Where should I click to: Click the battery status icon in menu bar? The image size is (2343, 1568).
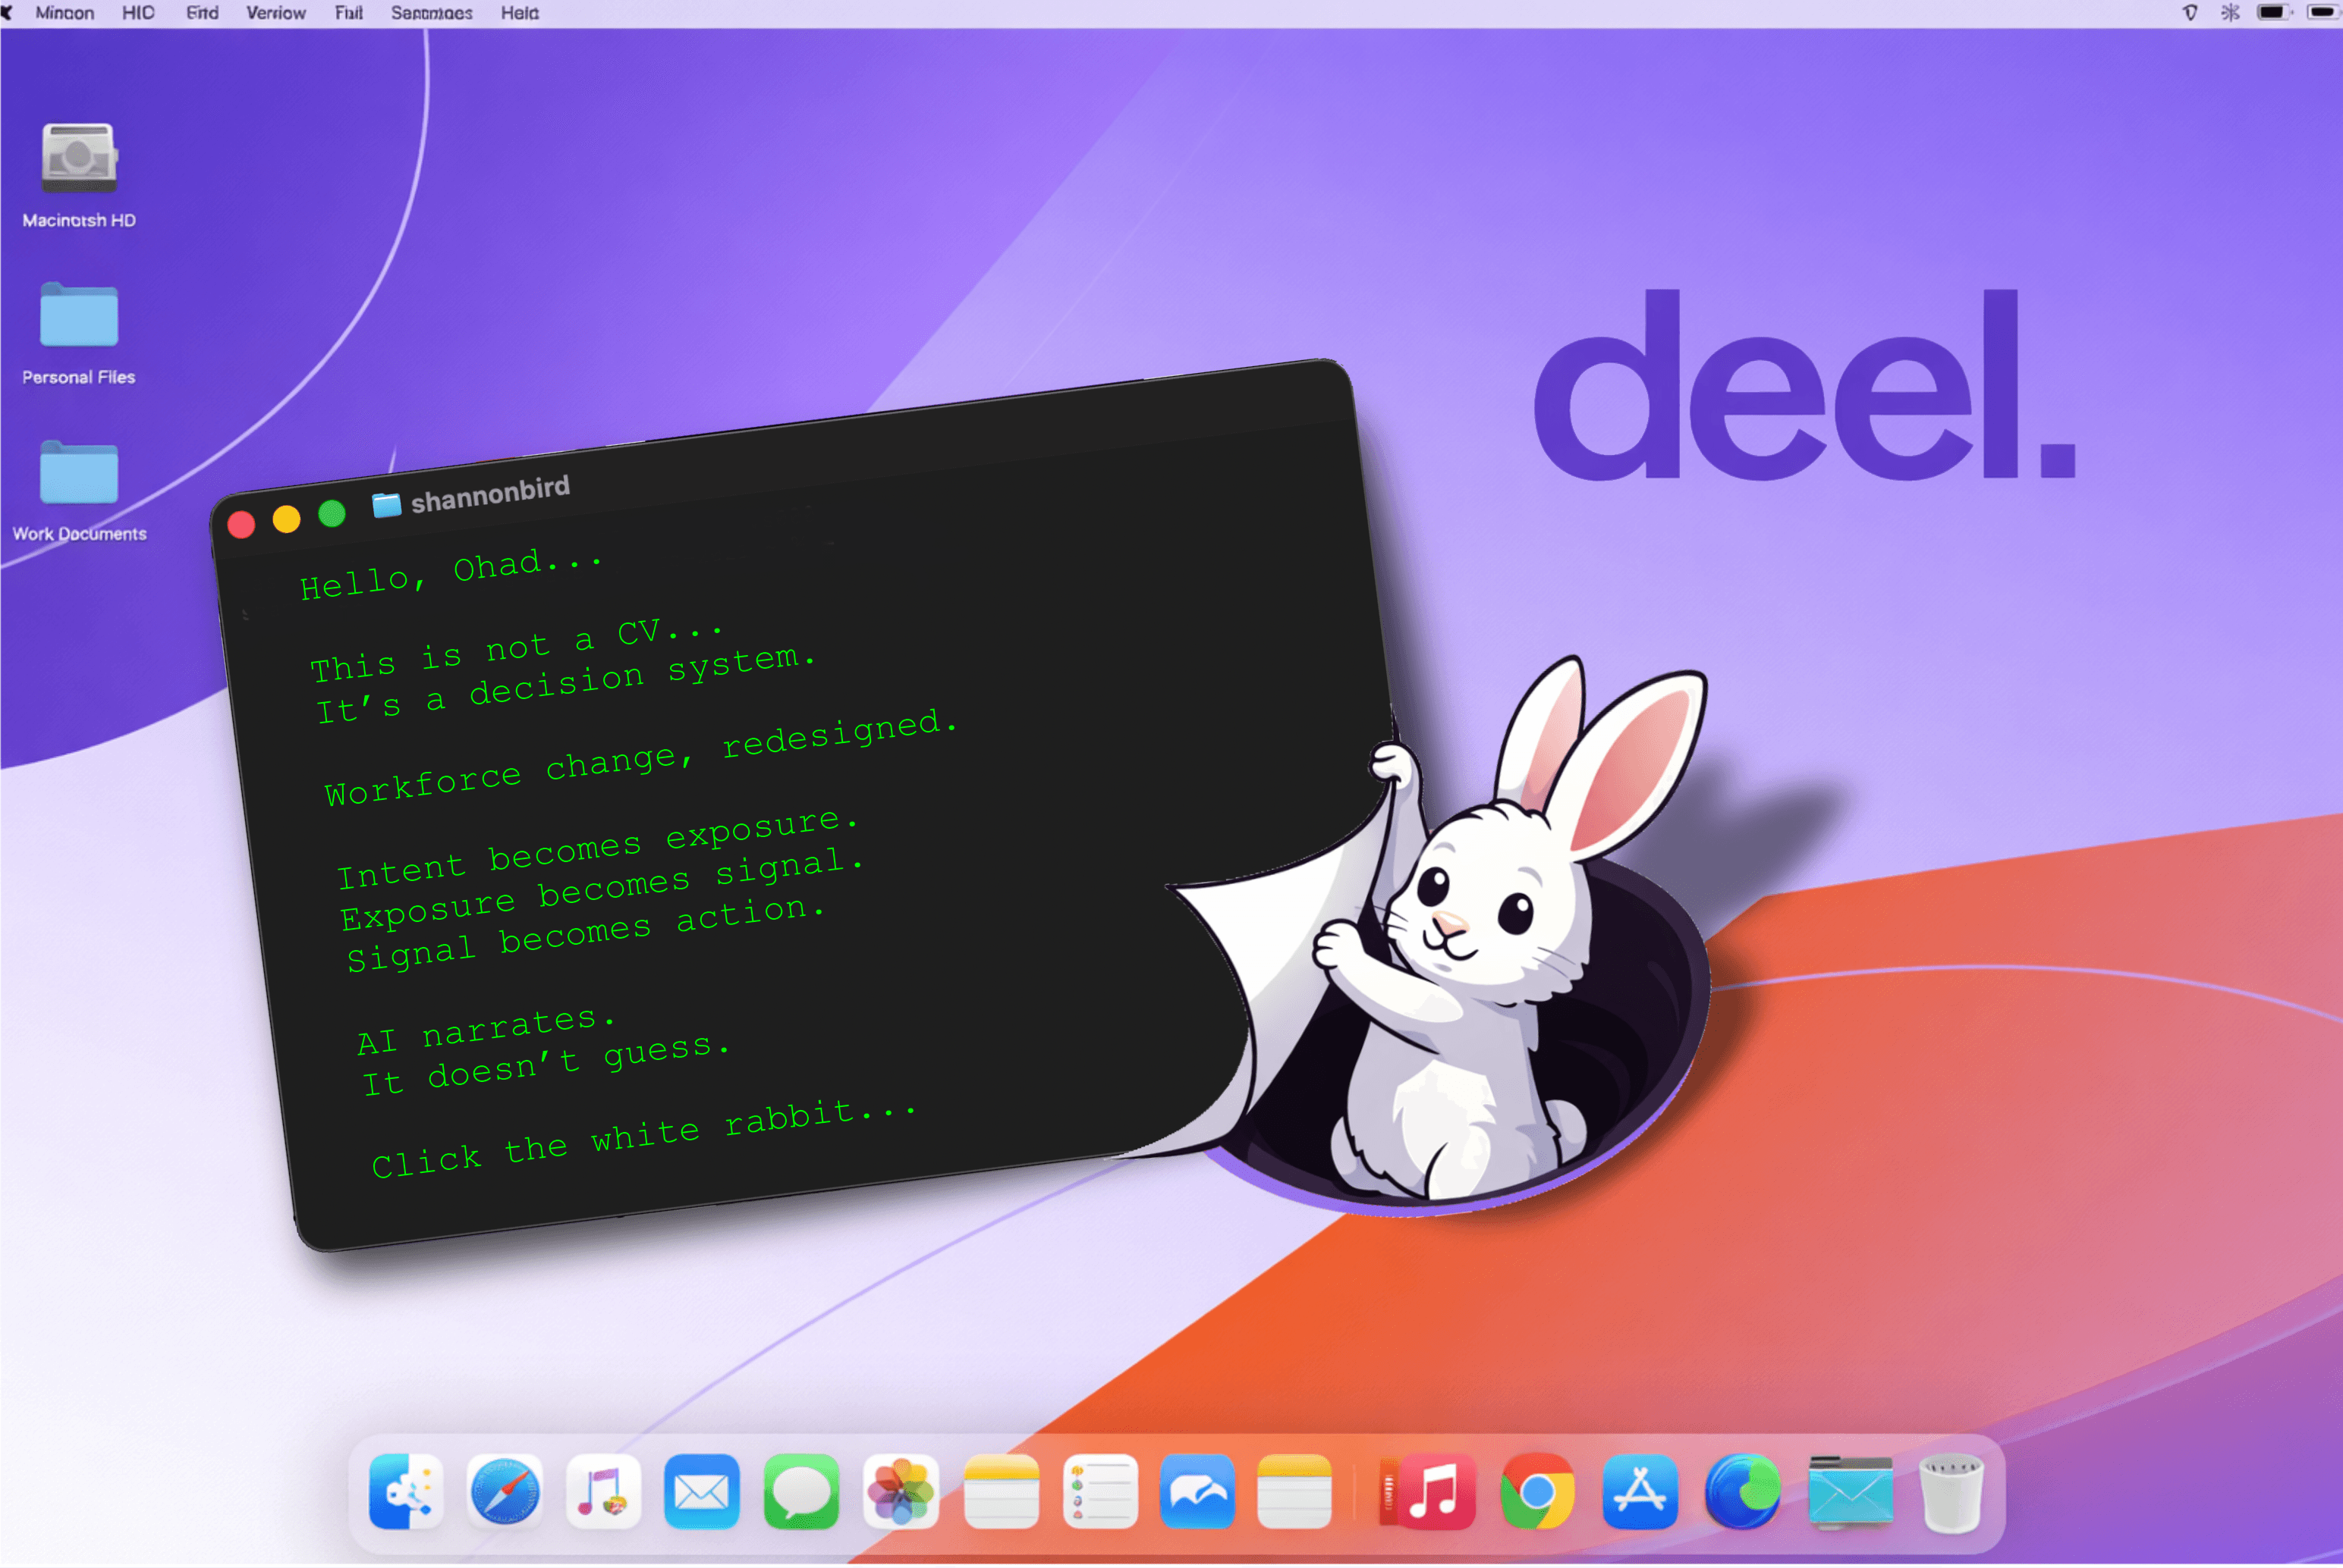tap(2273, 13)
